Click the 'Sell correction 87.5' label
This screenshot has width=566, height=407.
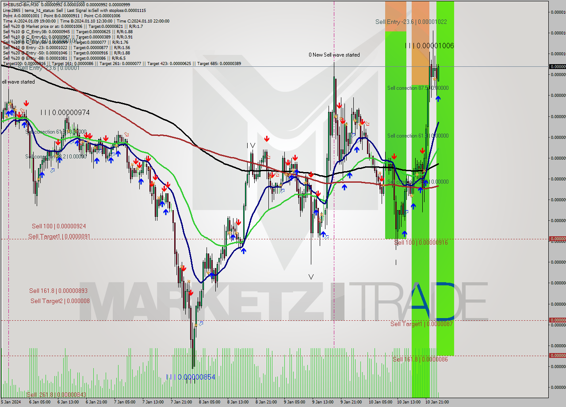pyautogui.click(x=418, y=88)
